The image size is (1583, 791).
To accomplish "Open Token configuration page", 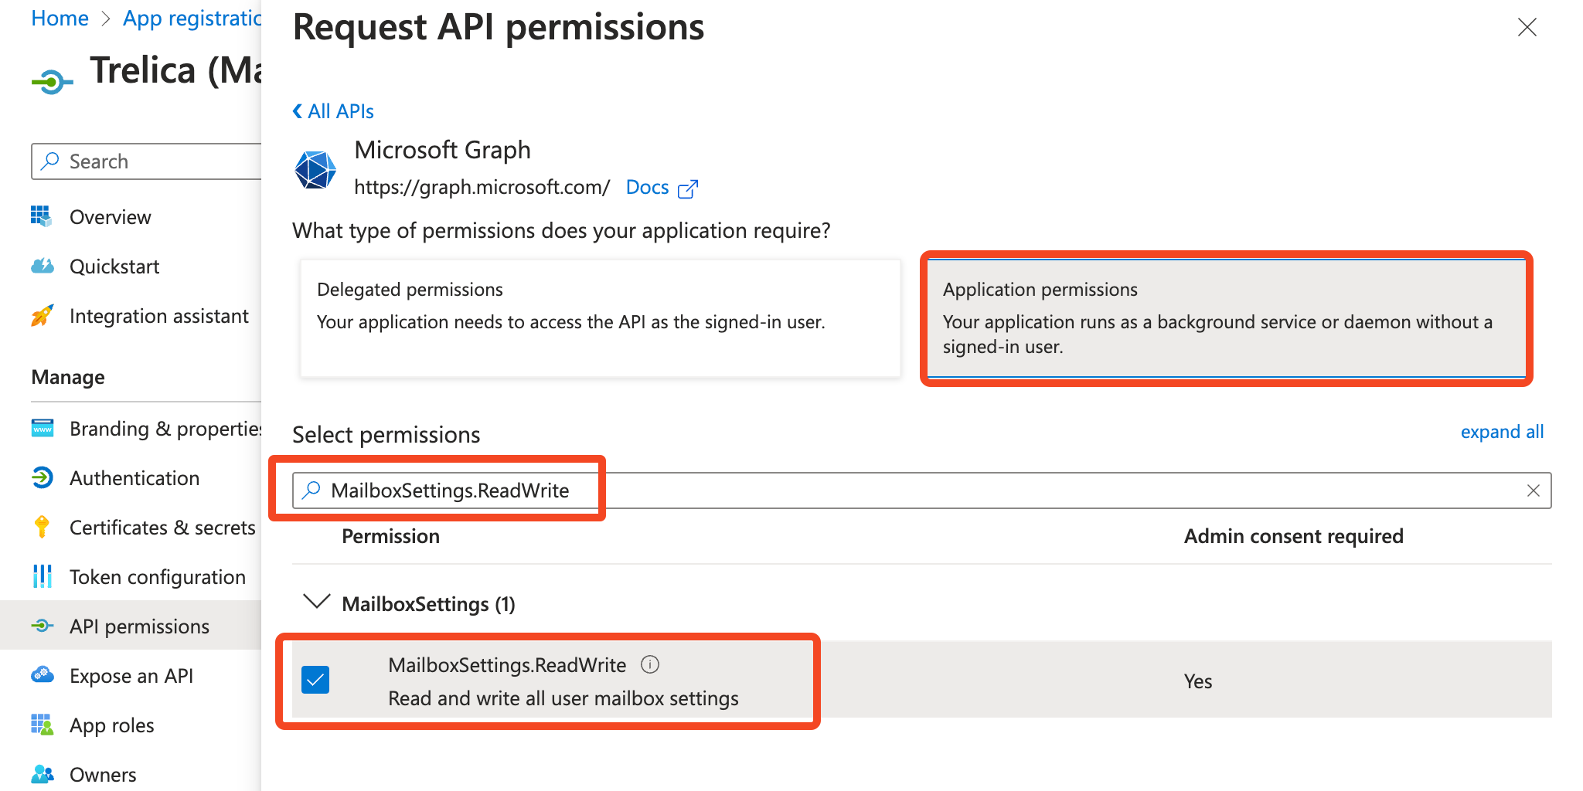I will point(158,577).
